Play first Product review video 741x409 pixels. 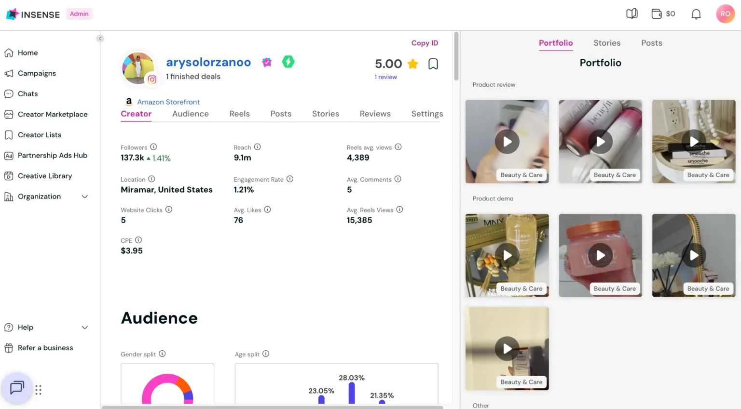(x=507, y=142)
